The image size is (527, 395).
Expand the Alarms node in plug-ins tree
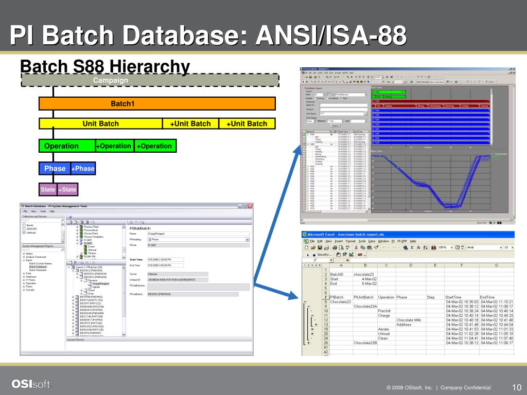tap(24, 254)
